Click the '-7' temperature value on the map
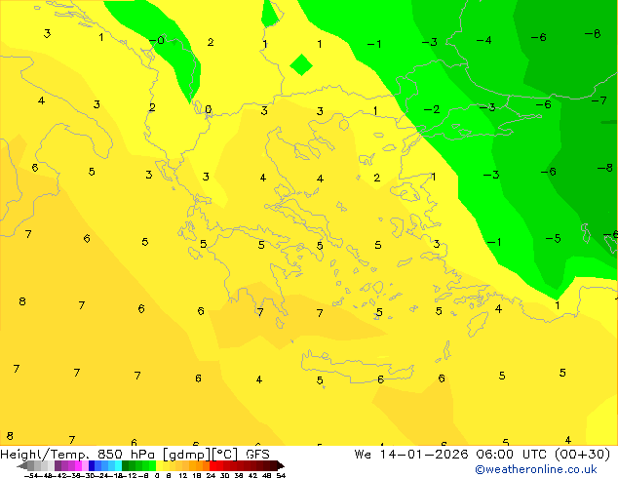This screenshot has height=478, width=618. [x=599, y=100]
